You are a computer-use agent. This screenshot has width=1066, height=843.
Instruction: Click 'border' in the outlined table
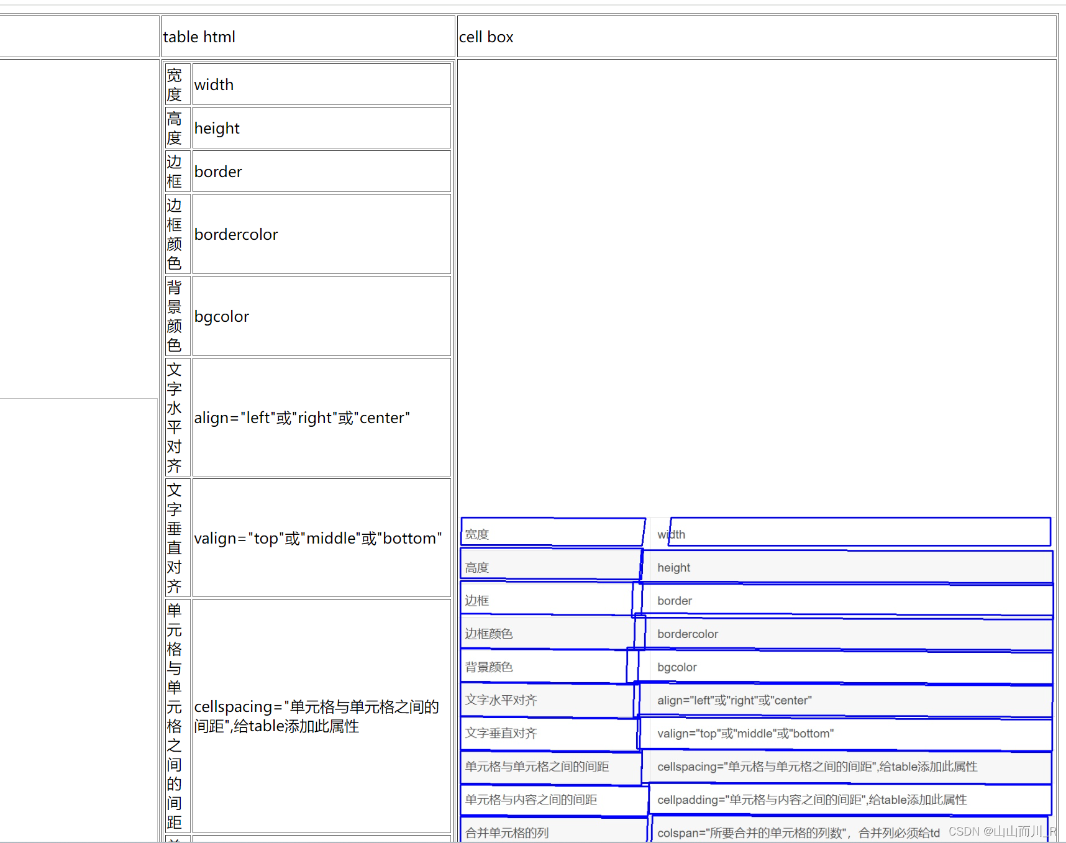point(675,601)
